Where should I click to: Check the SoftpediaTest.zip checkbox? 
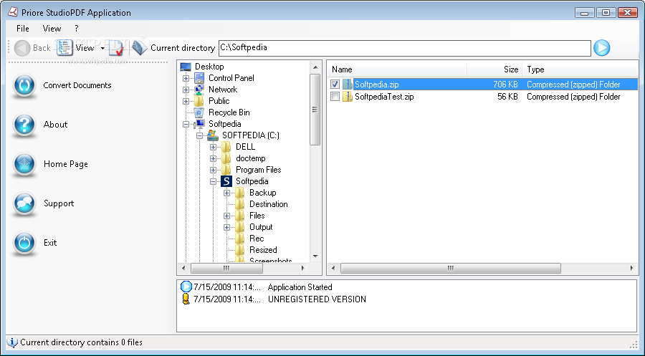pyautogui.click(x=335, y=97)
